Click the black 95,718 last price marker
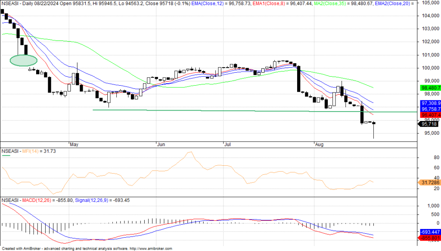Image resolution: width=441 pixels, height=251 pixels. pos(429,124)
